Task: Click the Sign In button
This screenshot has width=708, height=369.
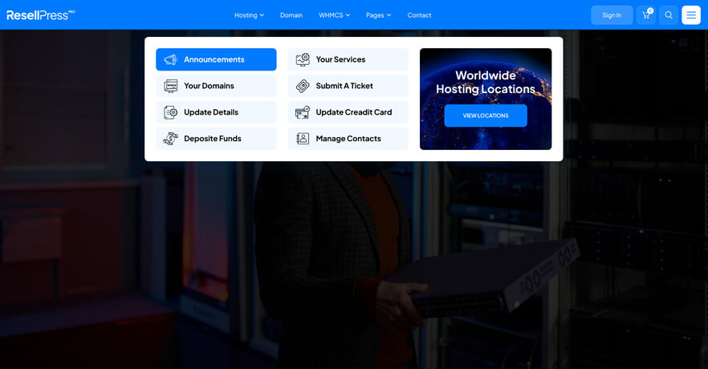Action: coord(612,15)
